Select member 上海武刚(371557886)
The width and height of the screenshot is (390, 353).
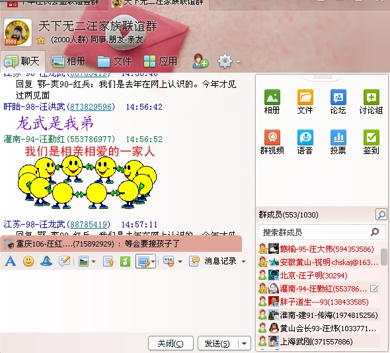pos(318,342)
